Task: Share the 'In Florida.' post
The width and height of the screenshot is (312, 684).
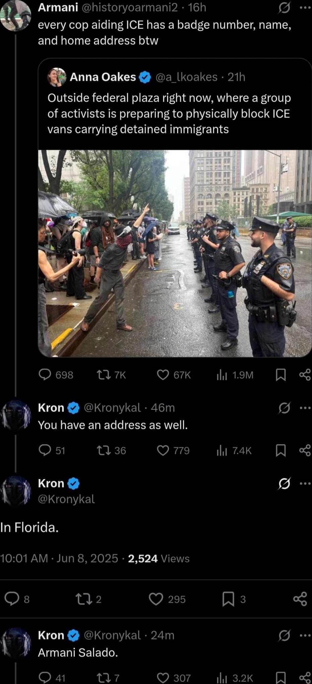Action: [300, 599]
